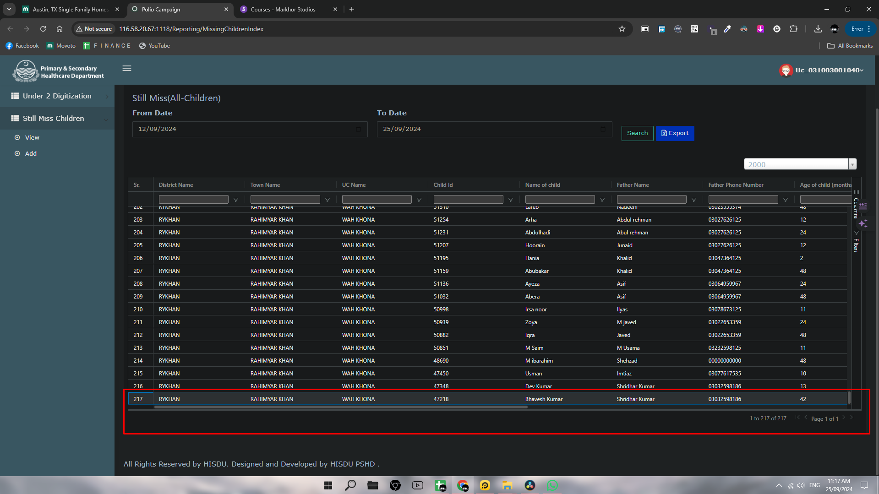Click the user avatar icon in header
This screenshot has height=494, width=879.
click(786, 70)
